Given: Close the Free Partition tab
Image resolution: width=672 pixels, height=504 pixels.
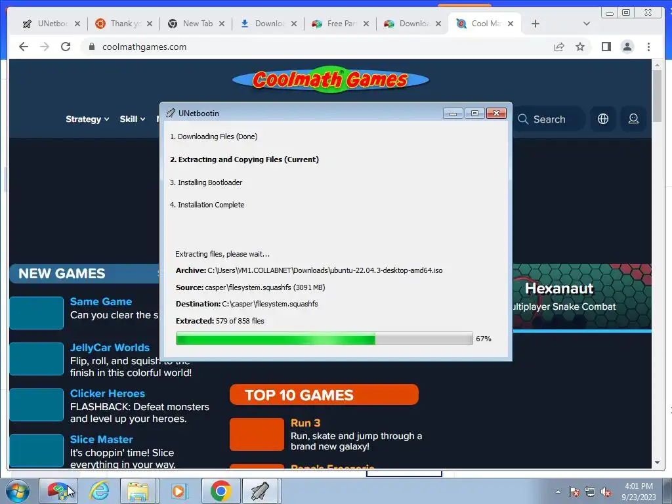Looking at the screenshot, I should [366, 24].
